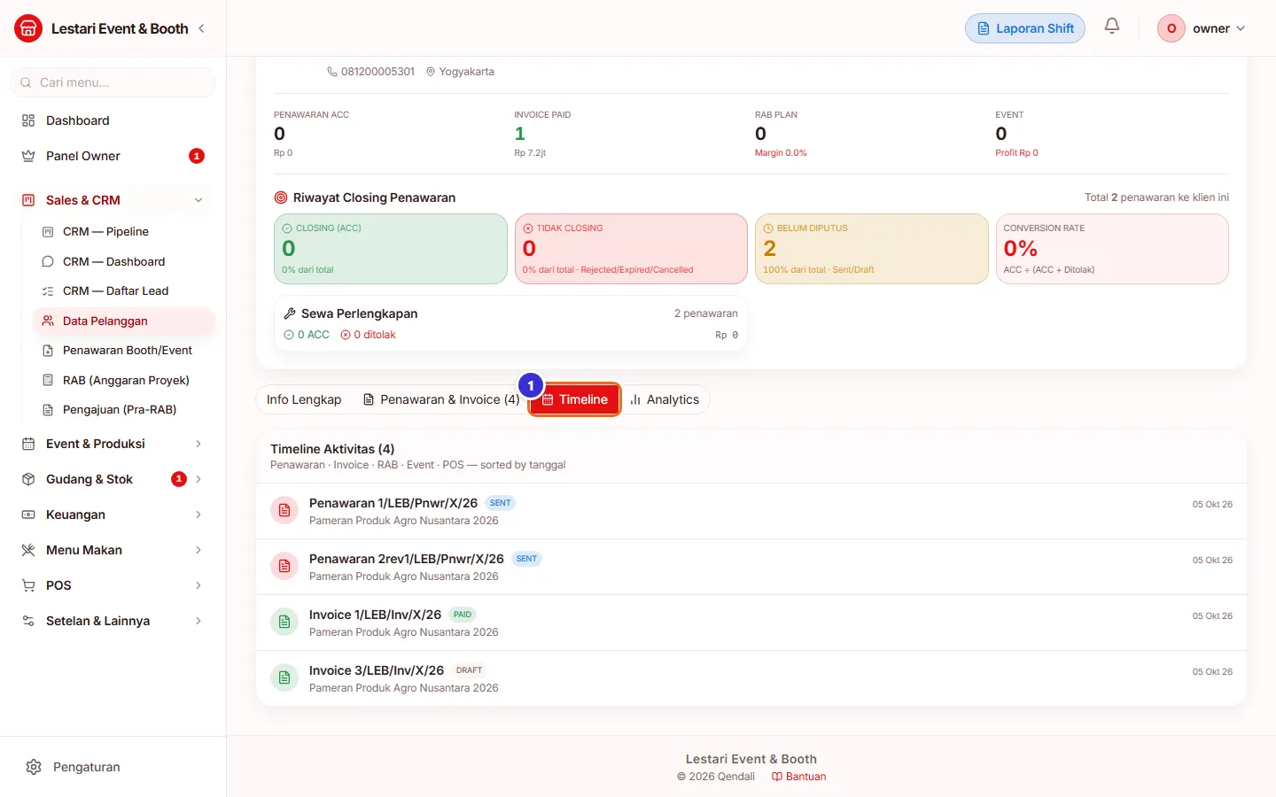Click the Penawaran Booth/Event document icon
Viewport: 1276px width, 797px height.
click(x=48, y=351)
